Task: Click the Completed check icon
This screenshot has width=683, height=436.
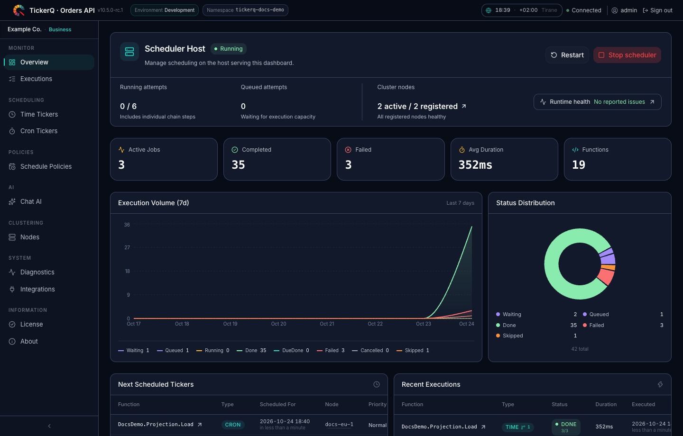Action: 235,150
